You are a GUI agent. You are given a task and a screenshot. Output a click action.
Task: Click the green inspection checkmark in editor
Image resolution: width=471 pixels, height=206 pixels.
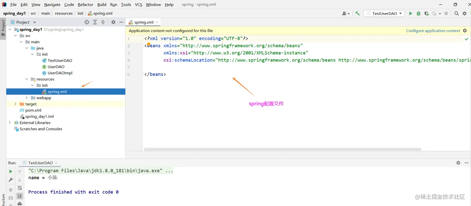466,39
